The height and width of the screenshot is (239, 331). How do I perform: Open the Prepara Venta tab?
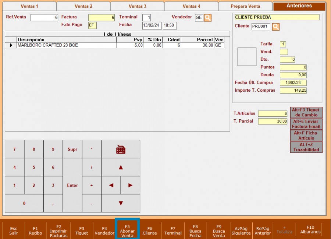pyautogui.click(x=245, y=6)
